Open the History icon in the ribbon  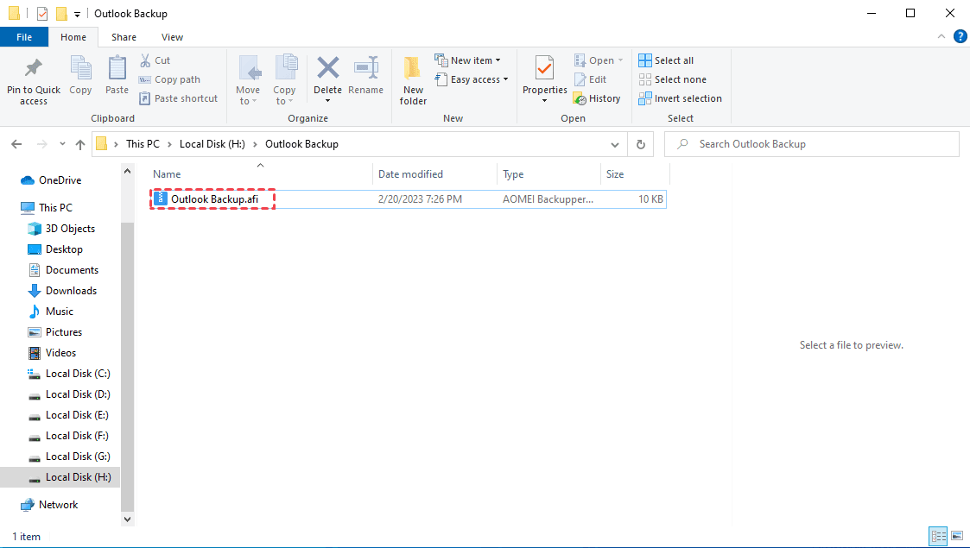tap(598, 98)
